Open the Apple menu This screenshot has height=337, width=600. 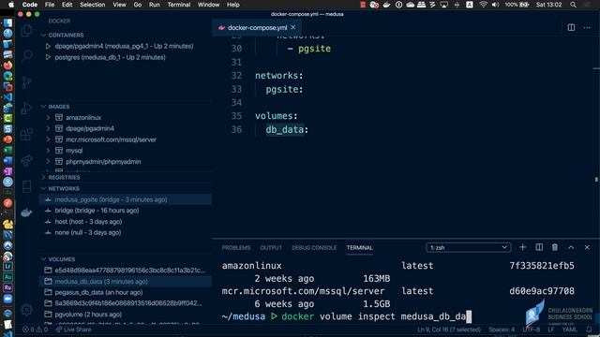pos(11,5)
